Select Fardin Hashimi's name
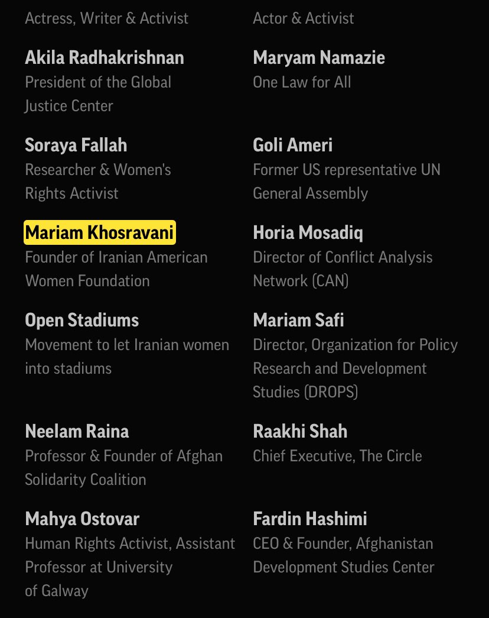The image size is (489, 618). coord(310,519)
